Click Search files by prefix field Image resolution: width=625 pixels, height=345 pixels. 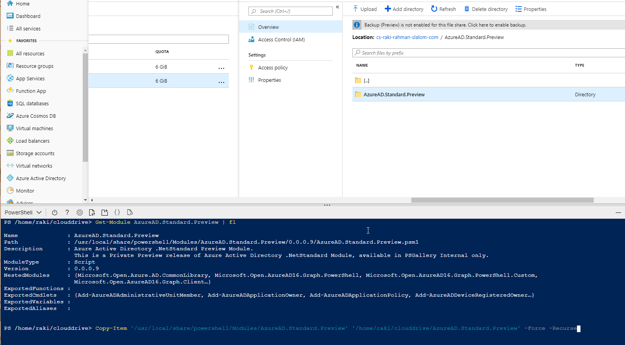pos(489,53)
